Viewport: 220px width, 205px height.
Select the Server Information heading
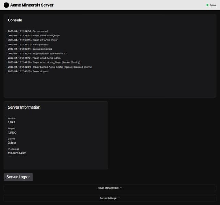(x=24, y=107)
